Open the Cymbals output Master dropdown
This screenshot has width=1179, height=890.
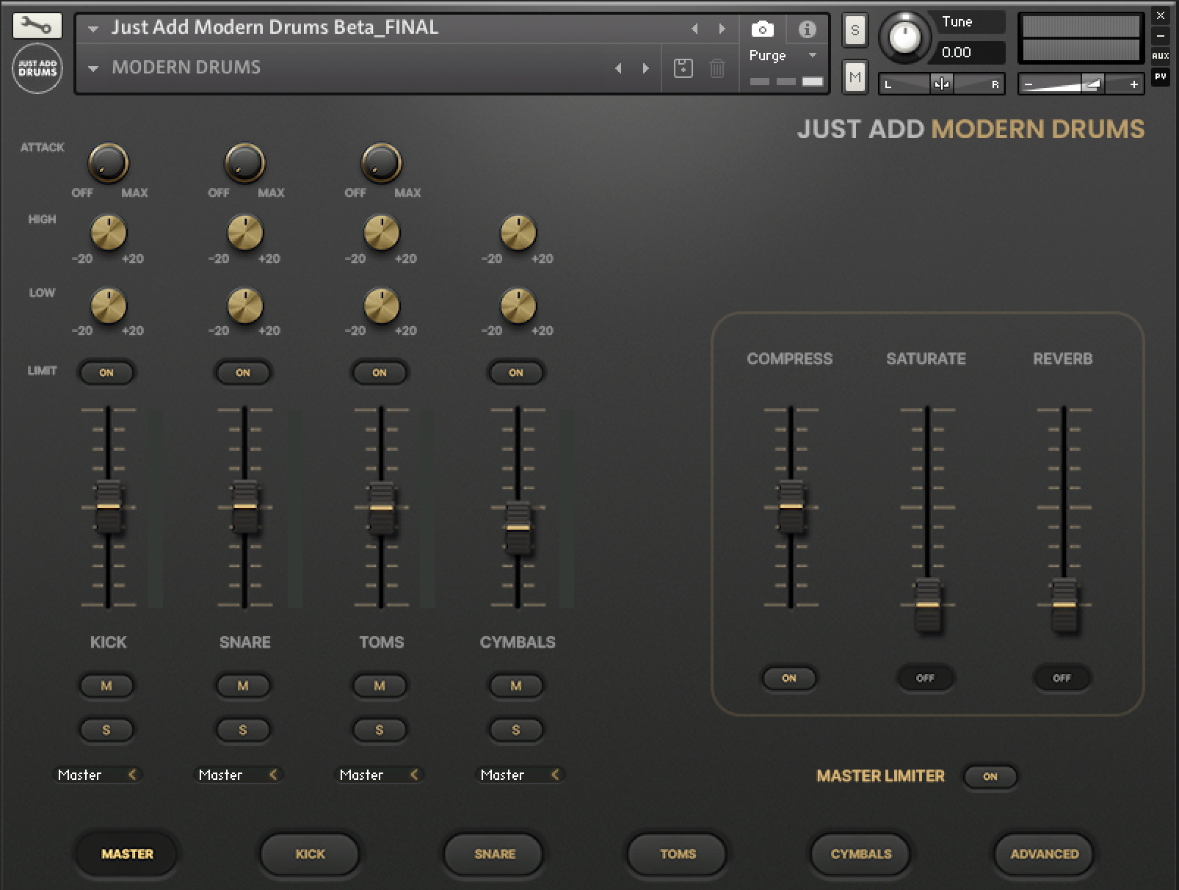pyautogui.click(x=520, y=775)
